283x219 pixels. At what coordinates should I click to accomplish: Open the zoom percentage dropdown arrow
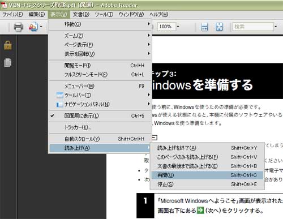point(178,27)
